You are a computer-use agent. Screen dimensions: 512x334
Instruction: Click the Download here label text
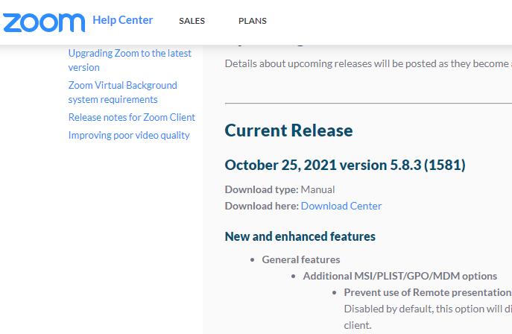pyautogui.click(x=262, y=206)
